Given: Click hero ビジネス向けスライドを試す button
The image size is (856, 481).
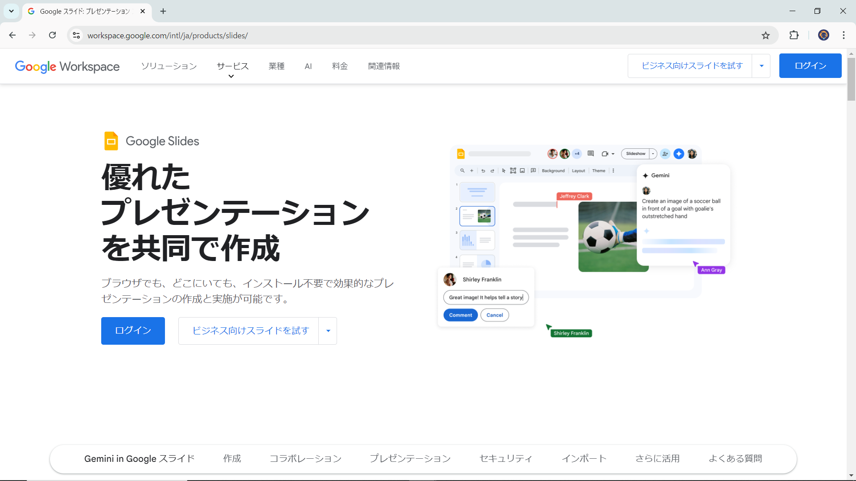Looking at the screenshot, I should pyautogui.click(x=248, y=330).
